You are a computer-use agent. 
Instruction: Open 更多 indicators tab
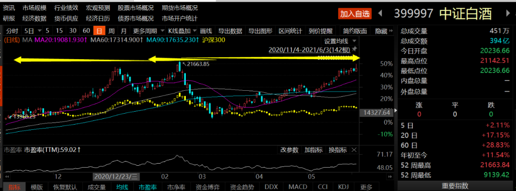[x=366, y=187]
